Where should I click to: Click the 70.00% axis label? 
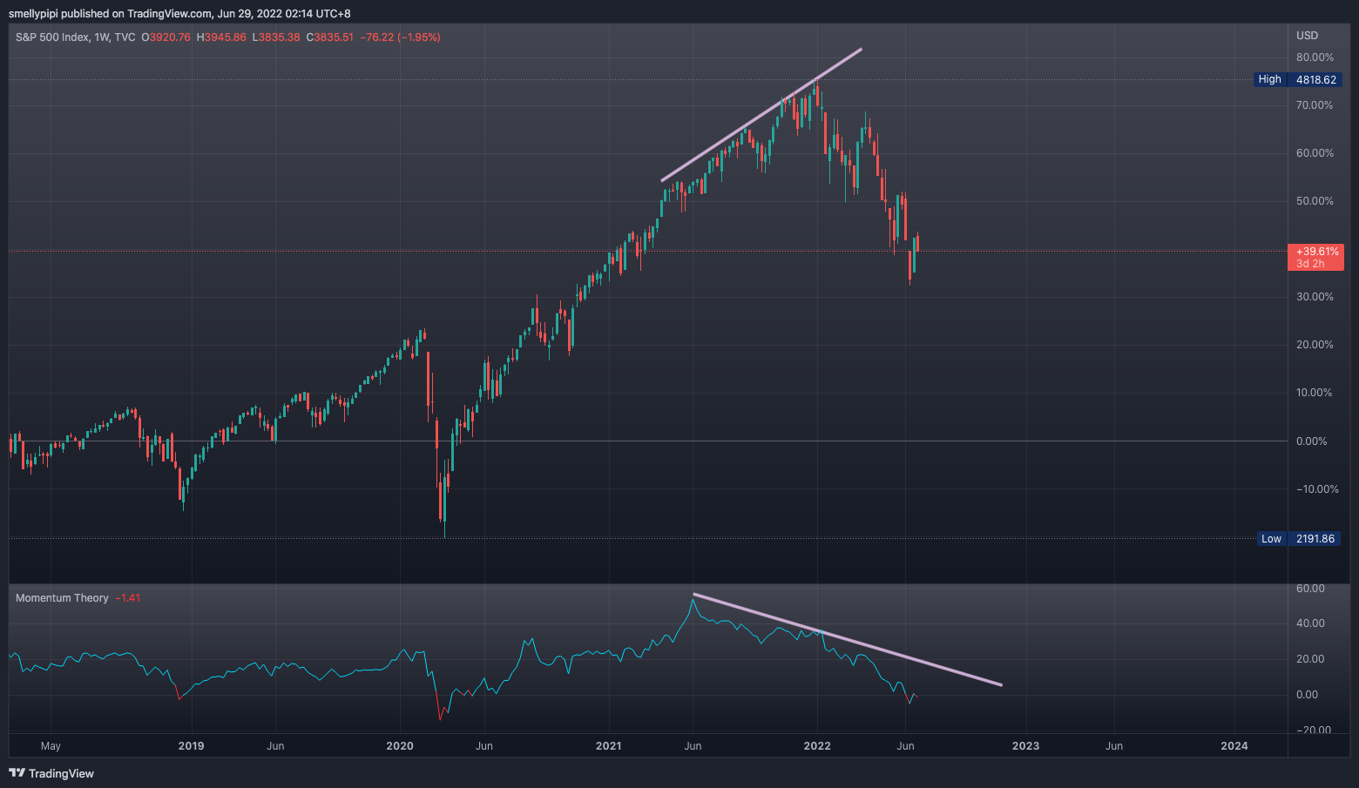[x=1315, y=105]
